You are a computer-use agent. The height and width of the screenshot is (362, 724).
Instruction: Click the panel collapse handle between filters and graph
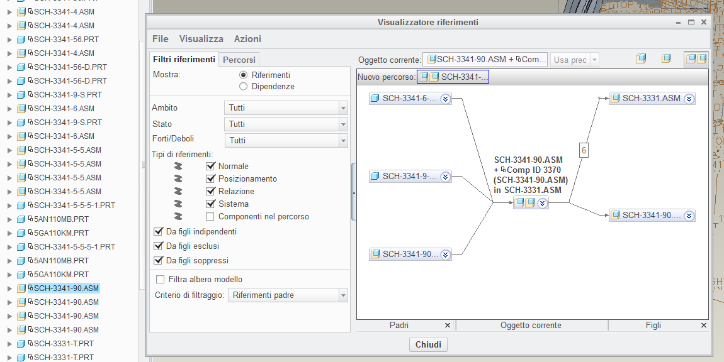[x=354, y=192]
